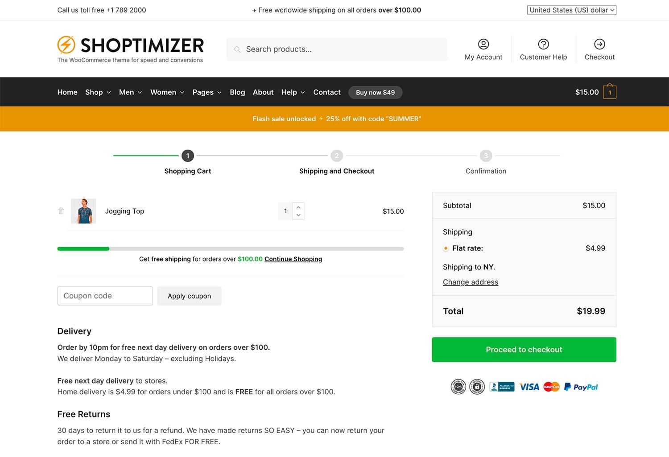Click the Total $19.99 amount
This screenshot has height=457, width=669.
point(591,311)
